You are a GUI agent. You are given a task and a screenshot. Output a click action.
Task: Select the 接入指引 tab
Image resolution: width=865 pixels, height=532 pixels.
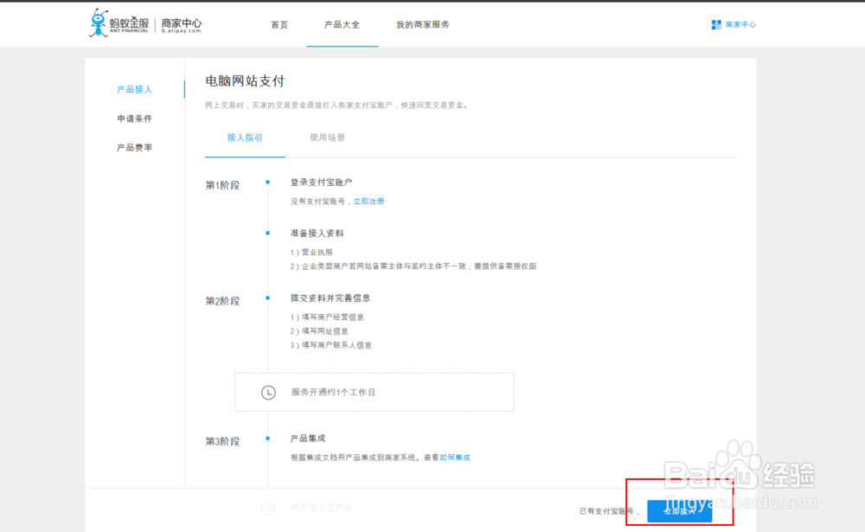(245, 138)
